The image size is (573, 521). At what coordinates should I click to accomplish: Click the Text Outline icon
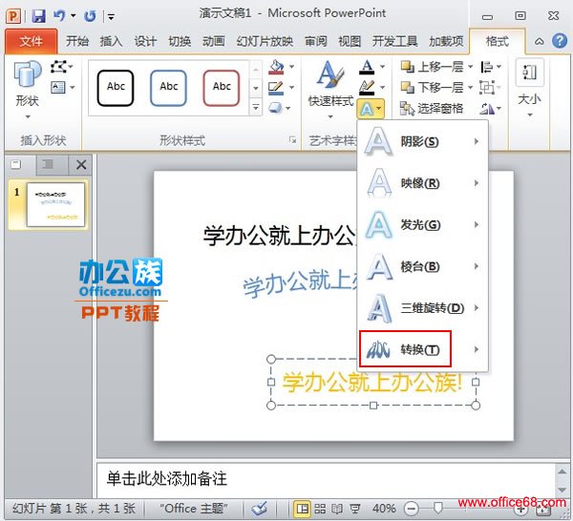(367, 88)
